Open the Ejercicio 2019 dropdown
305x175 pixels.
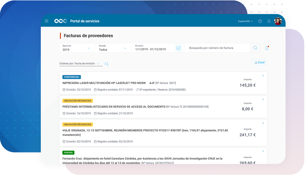click(x=77, y=48)
